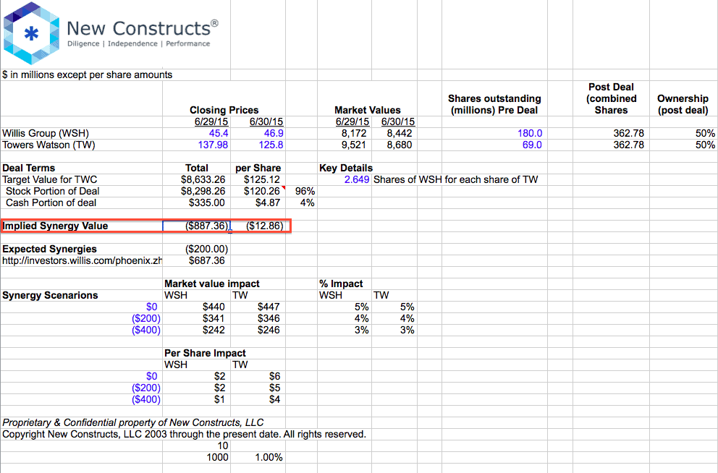The width and height of the screenshot is (718, 473).
Task: Select Cash Portion total $335.00
Action: [206, 203]
